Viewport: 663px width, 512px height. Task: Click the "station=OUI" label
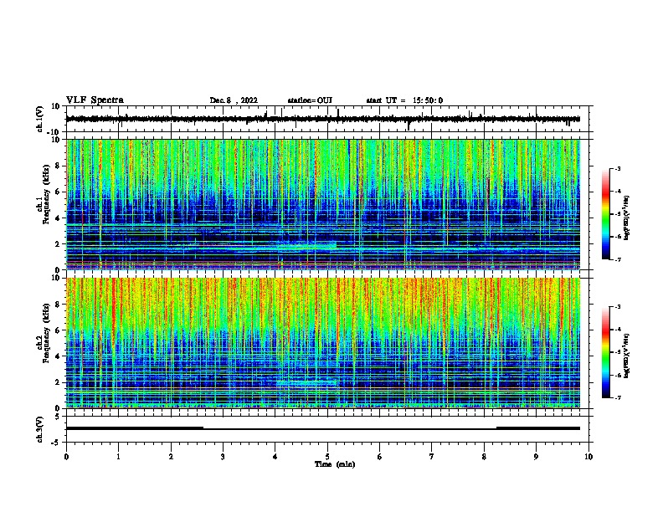coord(310,100)
